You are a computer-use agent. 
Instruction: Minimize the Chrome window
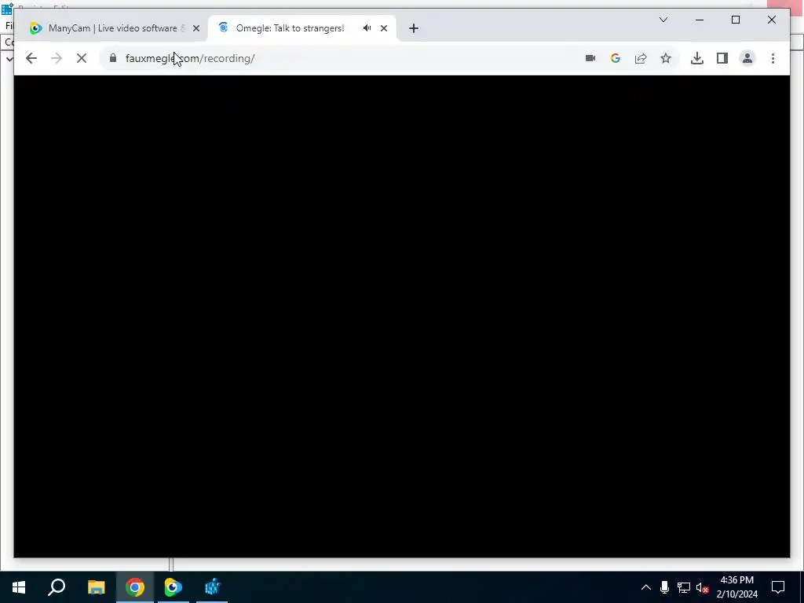coord(700,20)
